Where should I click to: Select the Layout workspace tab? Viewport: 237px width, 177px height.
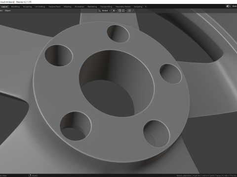click(x=4, y=7)
